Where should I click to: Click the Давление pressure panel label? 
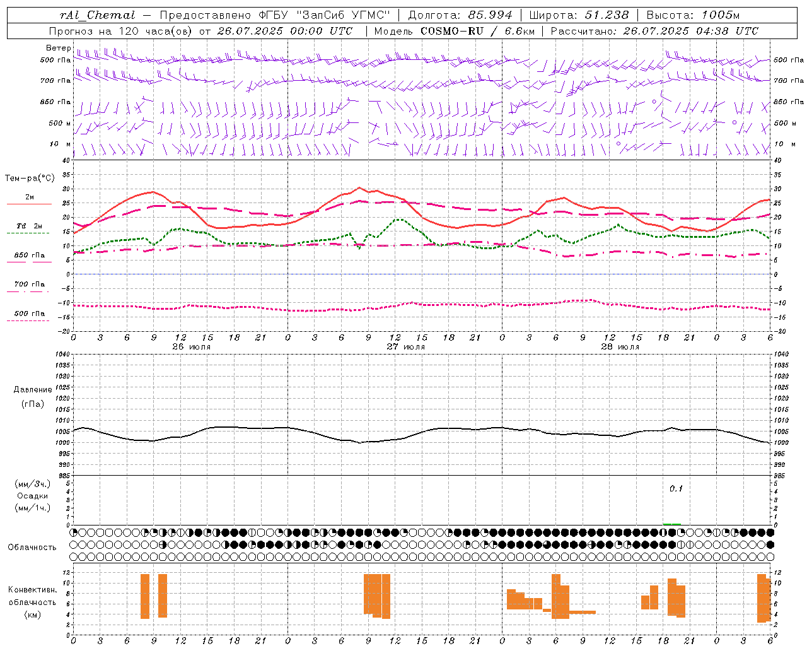33,389
